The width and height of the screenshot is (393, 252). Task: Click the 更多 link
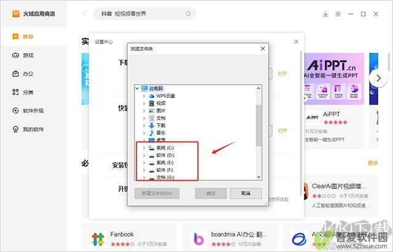pyautogui.click(x=373, y=163)
